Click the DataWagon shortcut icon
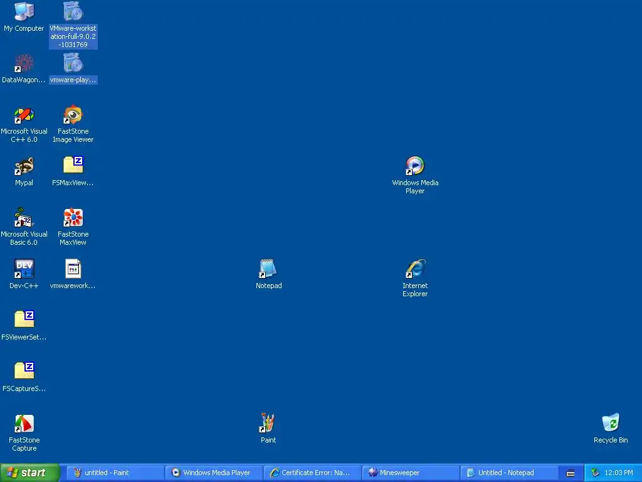Viewport: 642px width, 482px height. [24, 63]
